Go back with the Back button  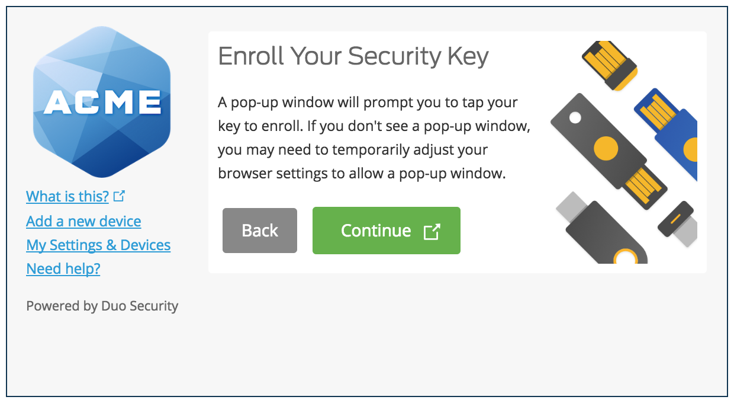tap(260, 231)
